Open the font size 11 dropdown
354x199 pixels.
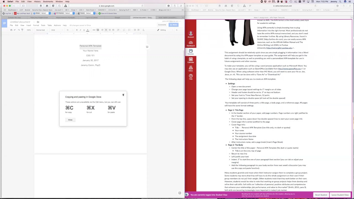(x=70, y=30)
